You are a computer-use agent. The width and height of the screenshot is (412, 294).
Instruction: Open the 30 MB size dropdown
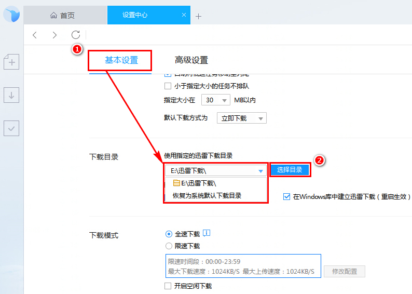216,100
